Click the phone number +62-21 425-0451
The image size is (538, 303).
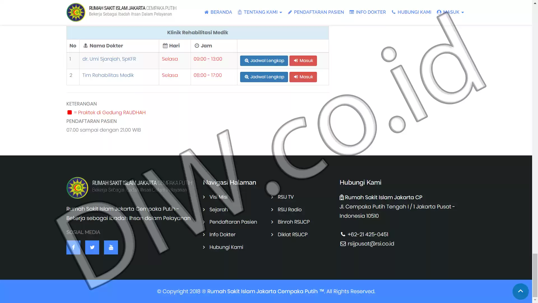coord(368,234)
